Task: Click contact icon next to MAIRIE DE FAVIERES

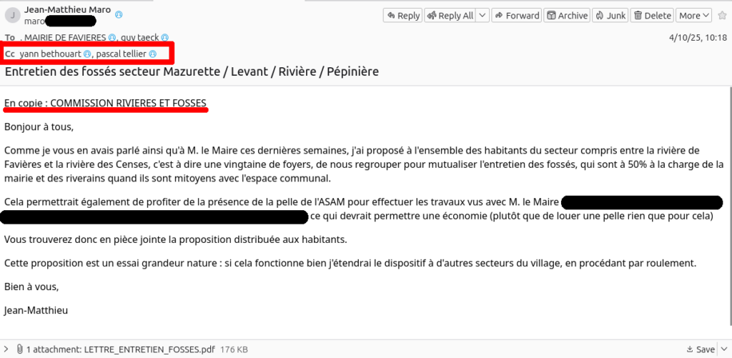Action: point(112,37)
